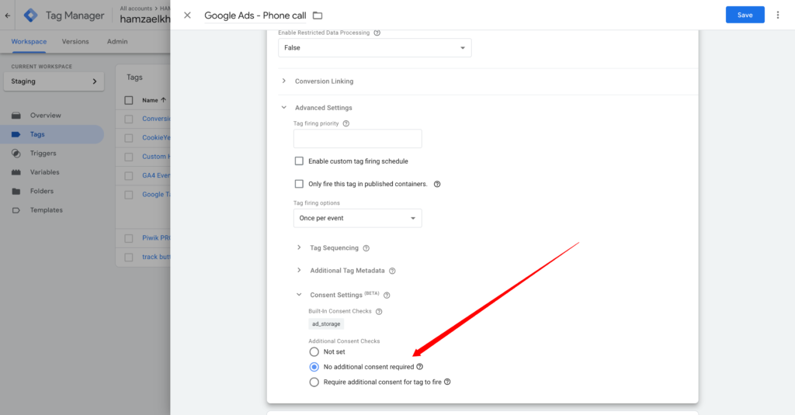Select the Not set radio option

(314, 351)
